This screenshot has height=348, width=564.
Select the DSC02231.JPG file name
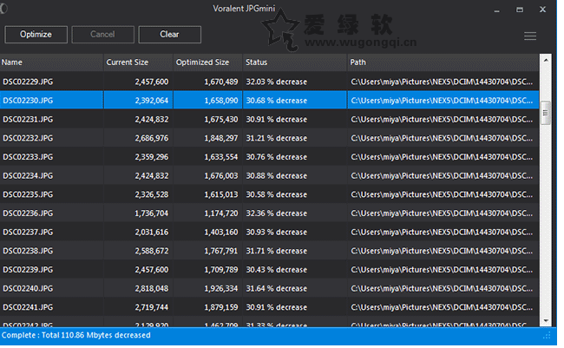pos(28,119)
